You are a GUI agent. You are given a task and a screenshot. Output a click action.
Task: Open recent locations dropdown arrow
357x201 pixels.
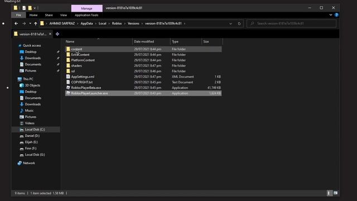point(30,23)
